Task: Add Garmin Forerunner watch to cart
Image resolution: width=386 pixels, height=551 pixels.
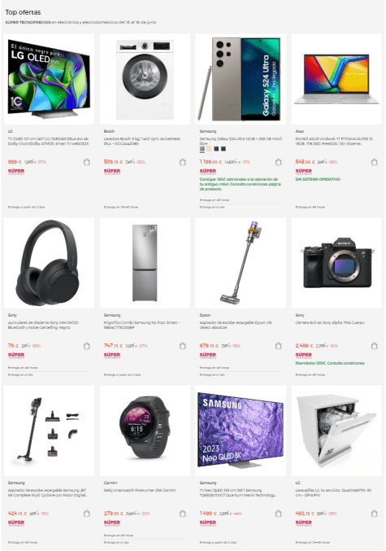Action: click(183, 514)
